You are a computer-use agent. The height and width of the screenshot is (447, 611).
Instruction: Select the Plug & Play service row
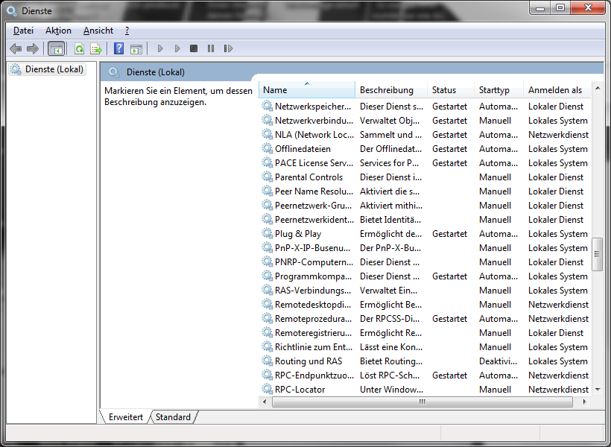coord(298,234)
